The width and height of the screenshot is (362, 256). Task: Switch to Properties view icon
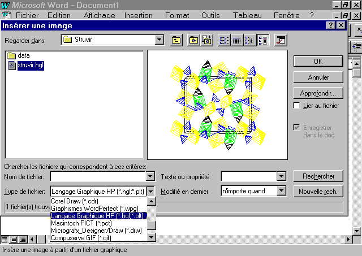249,40
